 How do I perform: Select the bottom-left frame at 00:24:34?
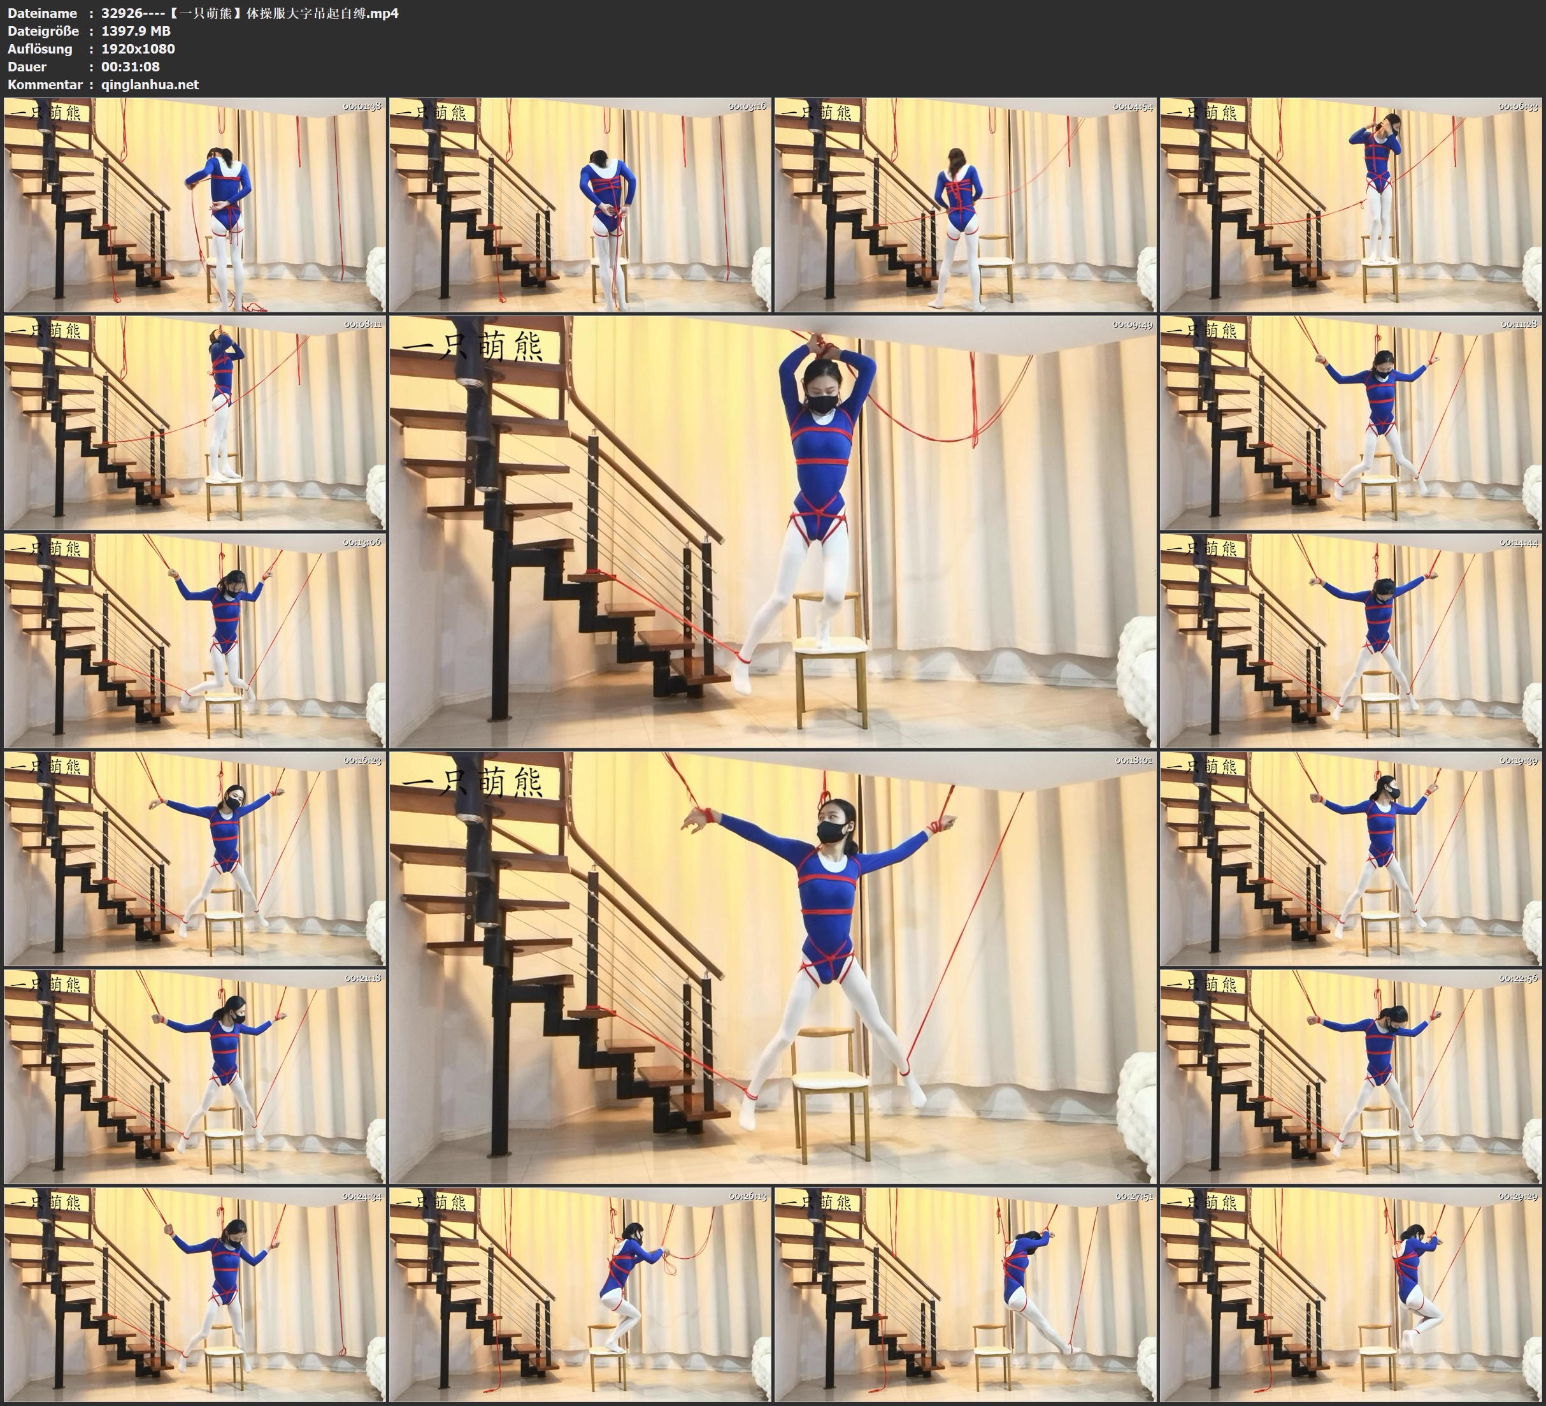click(195, 1294)
